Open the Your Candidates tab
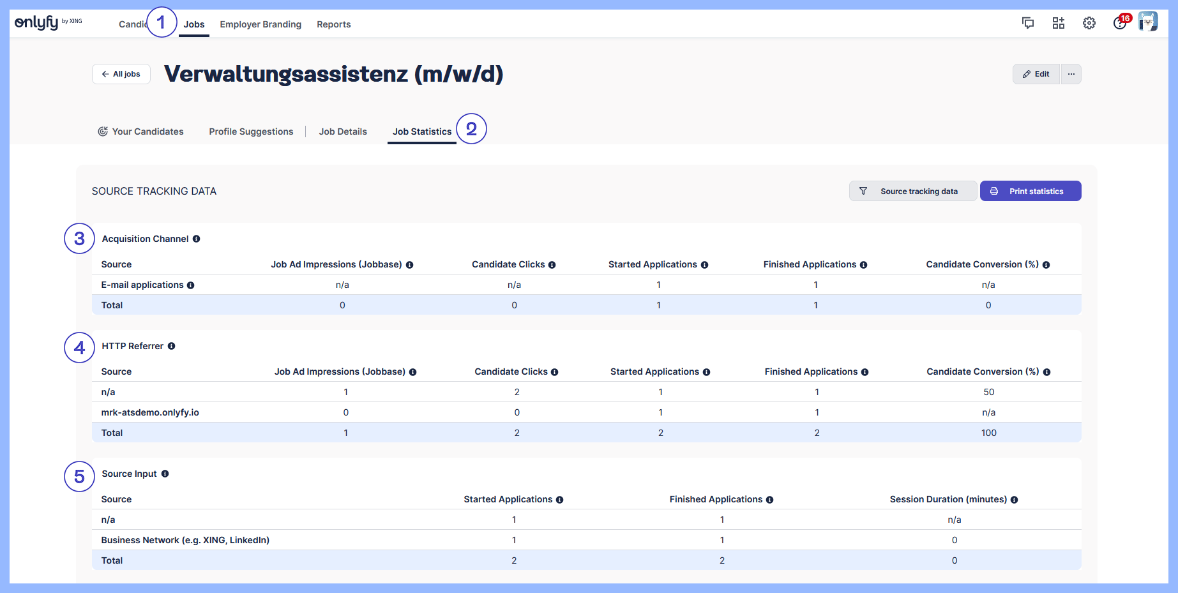The image size is (1178, 593). [x=140, y=131]
